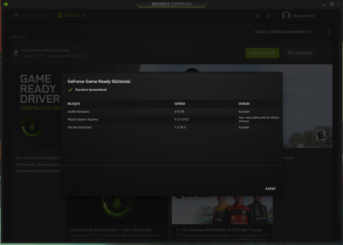Click GeForce Game Ready Sürücüsü driver entry title
Screen dimensions: 343x245
(46, 50)
